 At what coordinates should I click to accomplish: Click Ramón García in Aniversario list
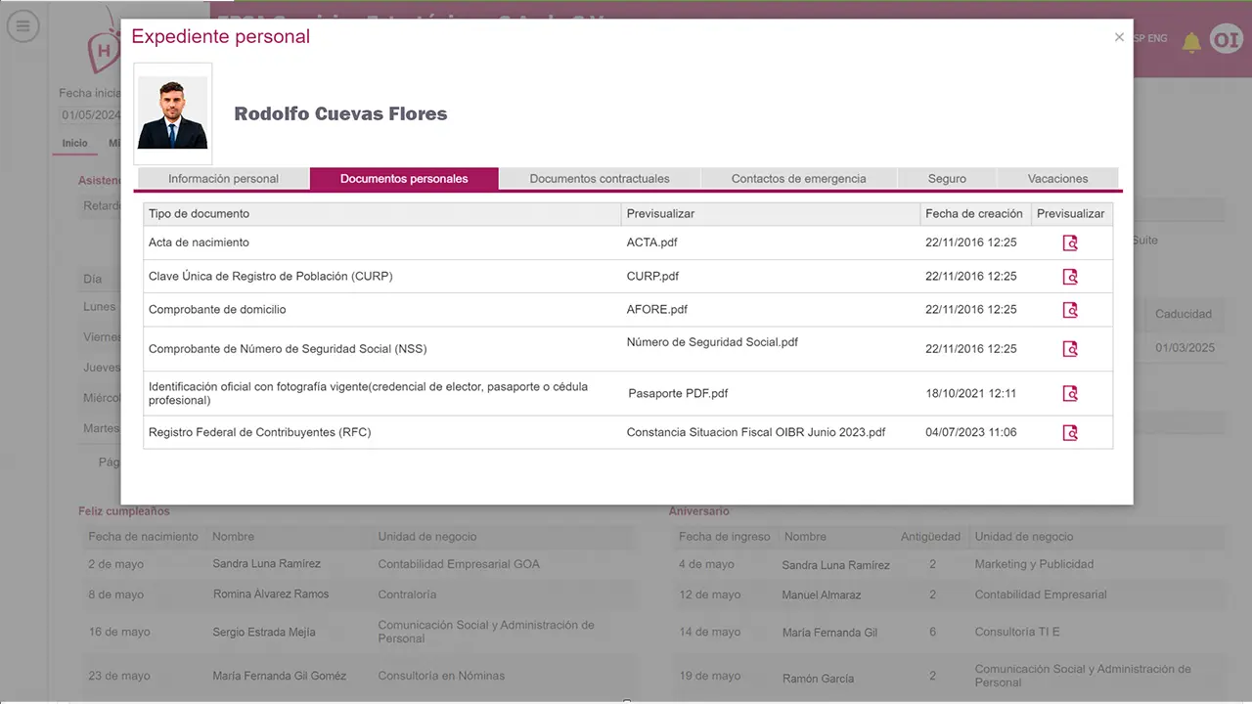point(818,679)
